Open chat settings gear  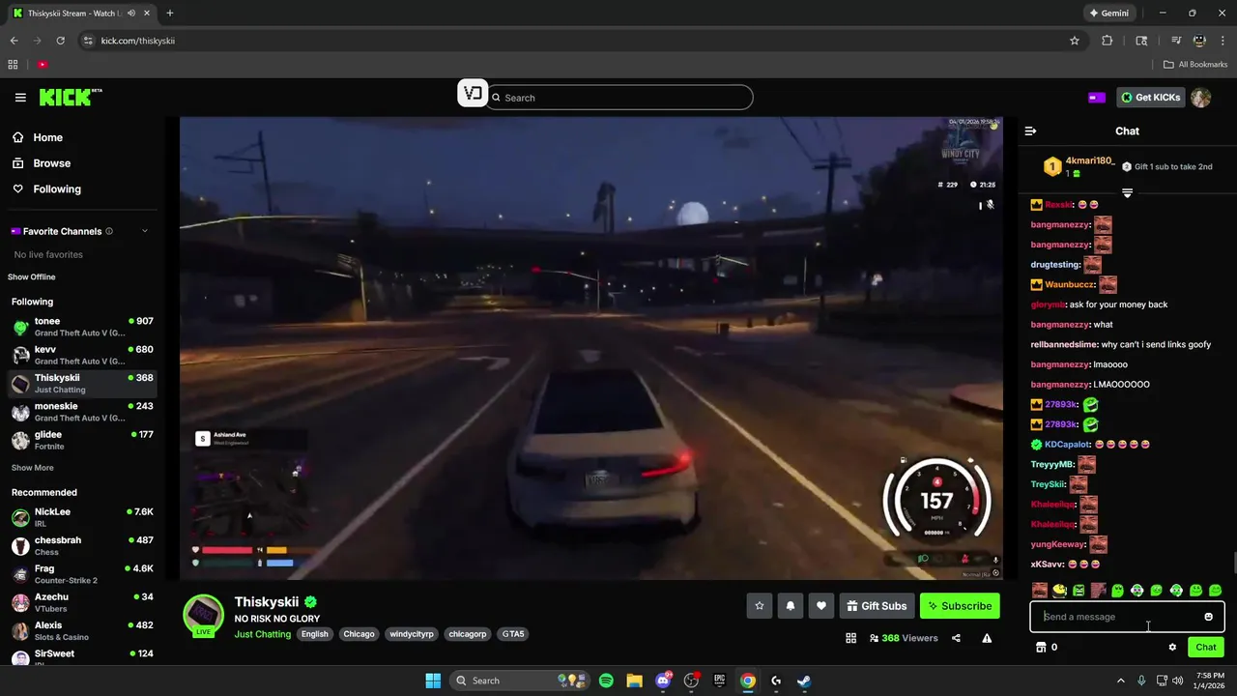pyautogui.click(x=1172, y=647)
